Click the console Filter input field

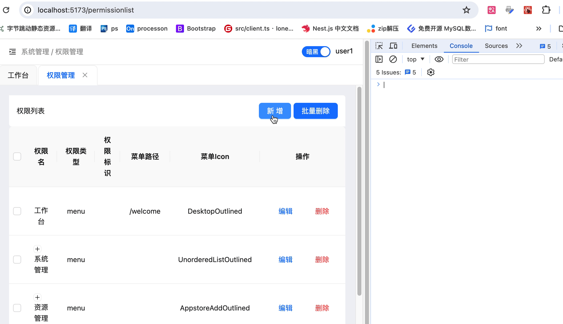click(498, 59)
